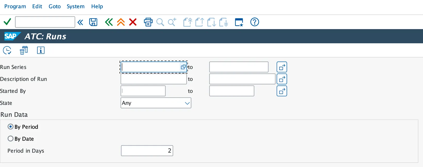423x167 pixels.
Task: Click the Execute clock icon
Action: pos(7,50)
